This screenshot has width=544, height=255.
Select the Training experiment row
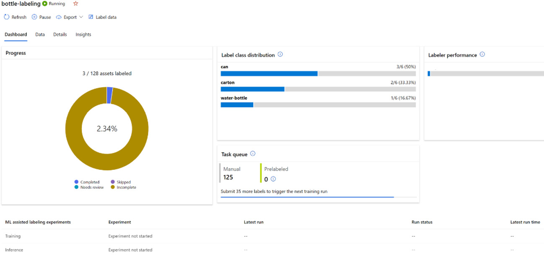272,236
